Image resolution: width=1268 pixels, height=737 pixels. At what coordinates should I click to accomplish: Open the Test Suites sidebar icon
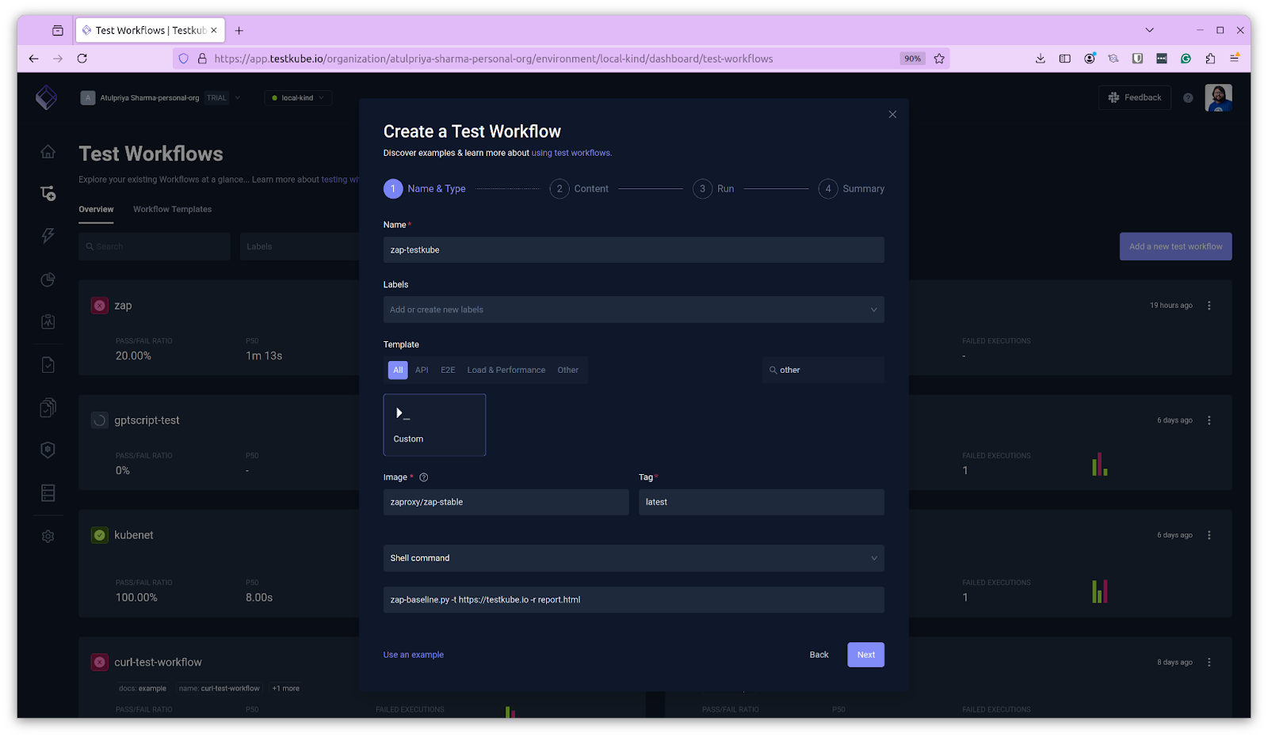click(48, 407)
